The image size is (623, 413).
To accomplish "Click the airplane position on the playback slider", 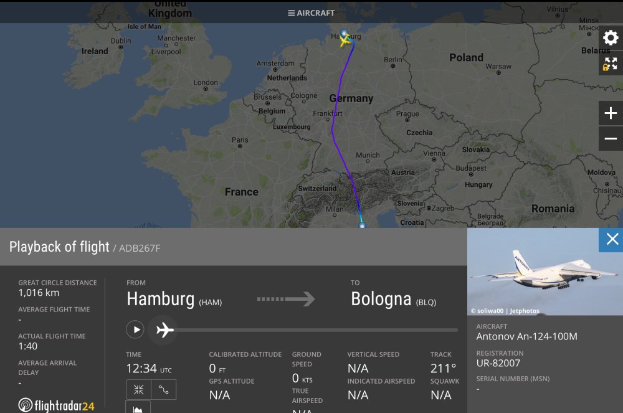I will [x=165, y=329].
